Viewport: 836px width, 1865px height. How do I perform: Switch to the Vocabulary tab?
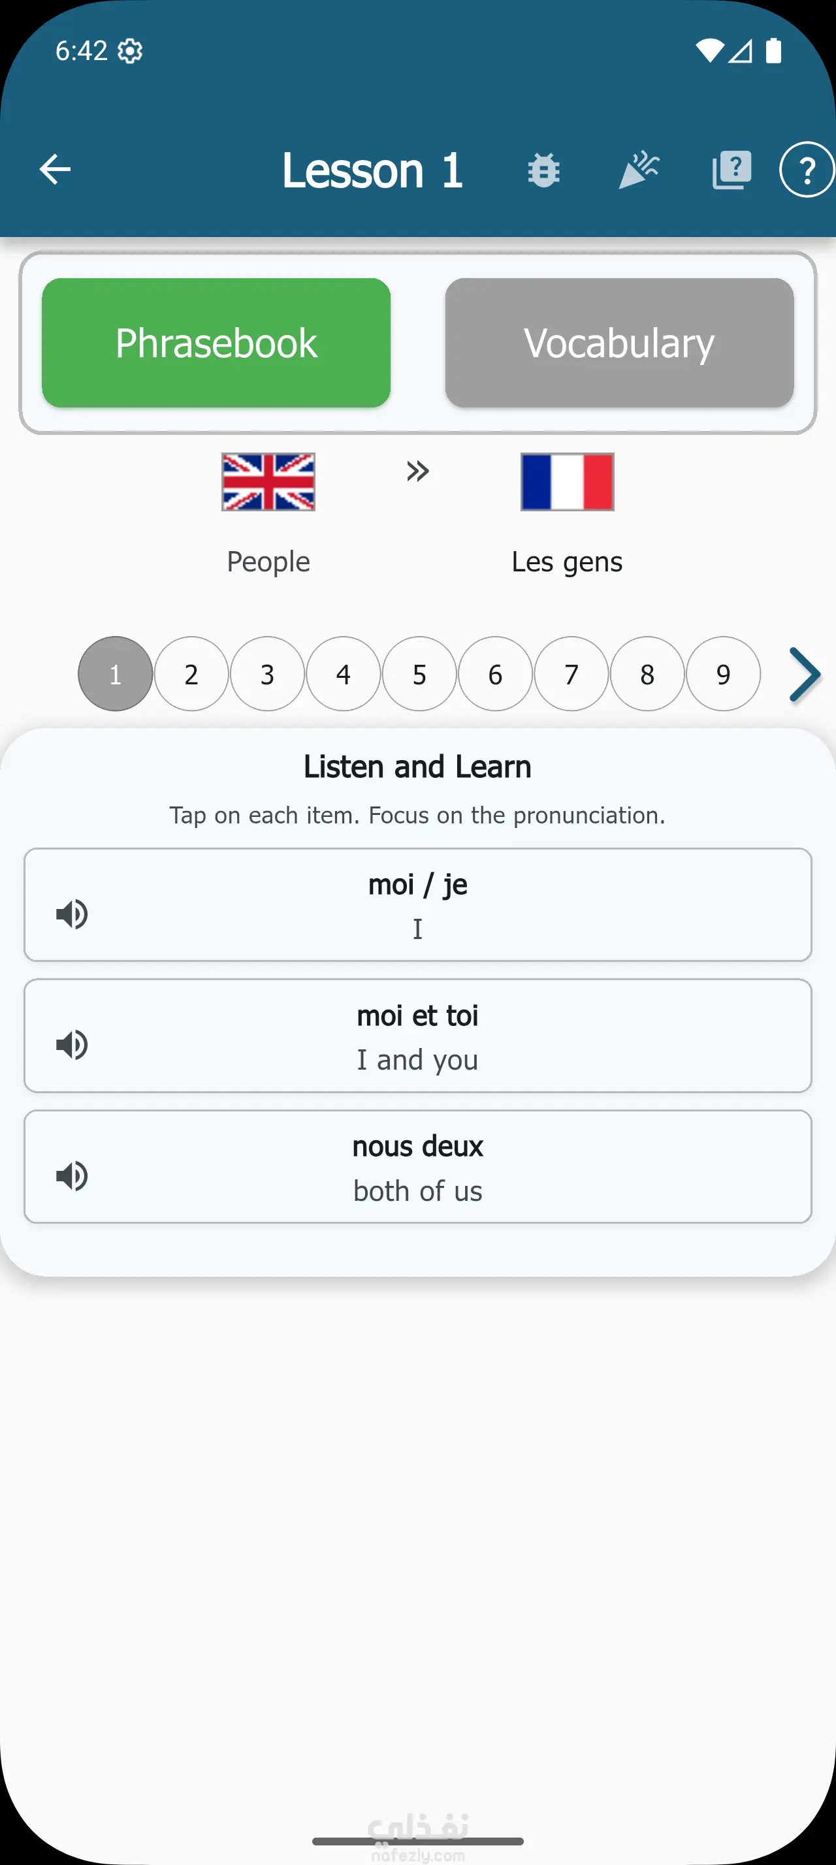tap(620, 342)
